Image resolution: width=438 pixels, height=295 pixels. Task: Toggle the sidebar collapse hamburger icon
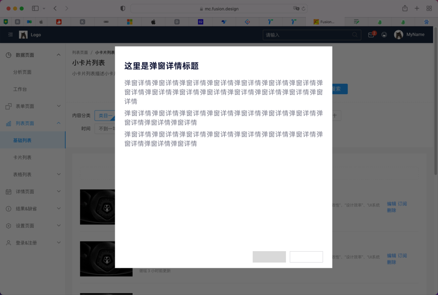coord(10,35)
